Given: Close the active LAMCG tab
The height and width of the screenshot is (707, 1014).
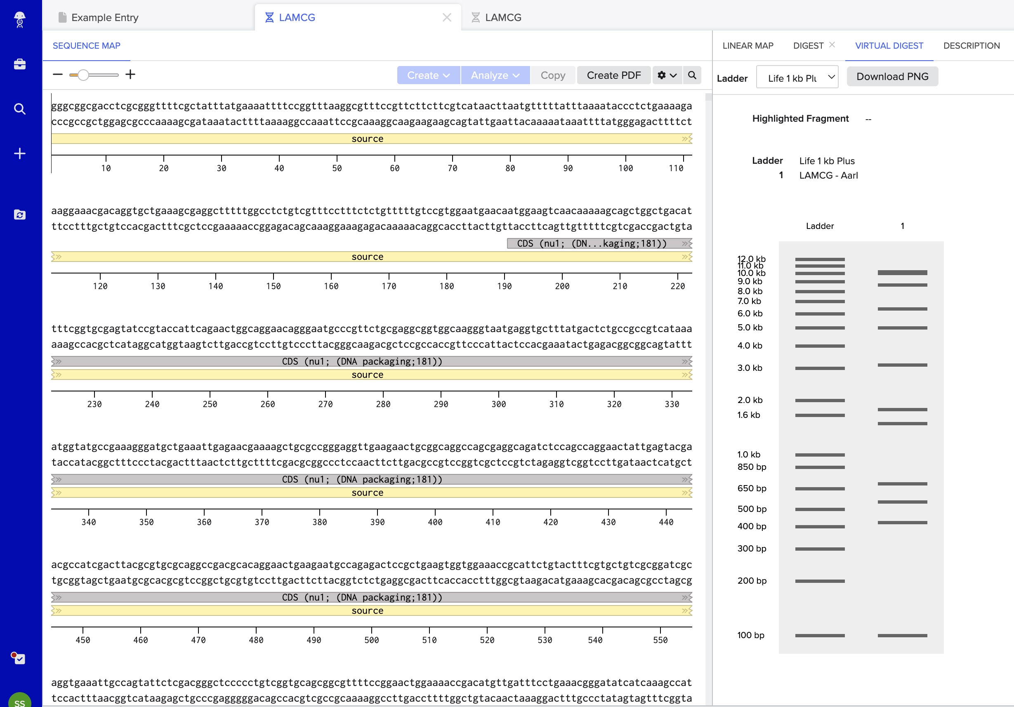Looking at the screenshot, I should coord(446,18).
